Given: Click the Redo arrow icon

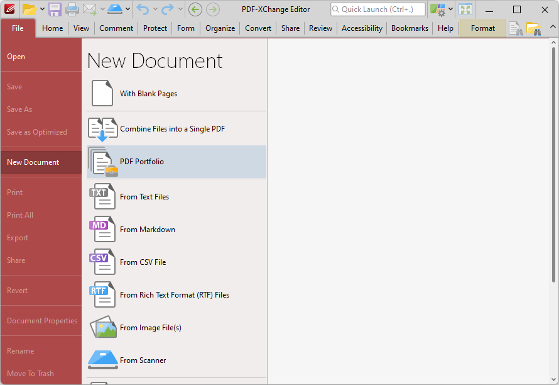Looking at the screenshot, I should tap(167, 9).
